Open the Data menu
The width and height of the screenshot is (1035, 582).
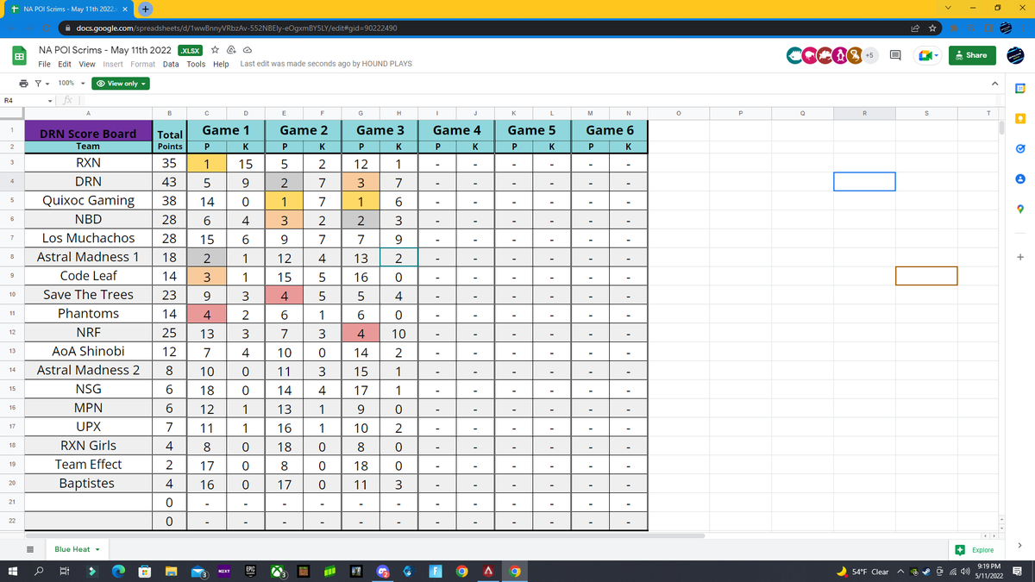pyautogui.click(x=171, y=64)
